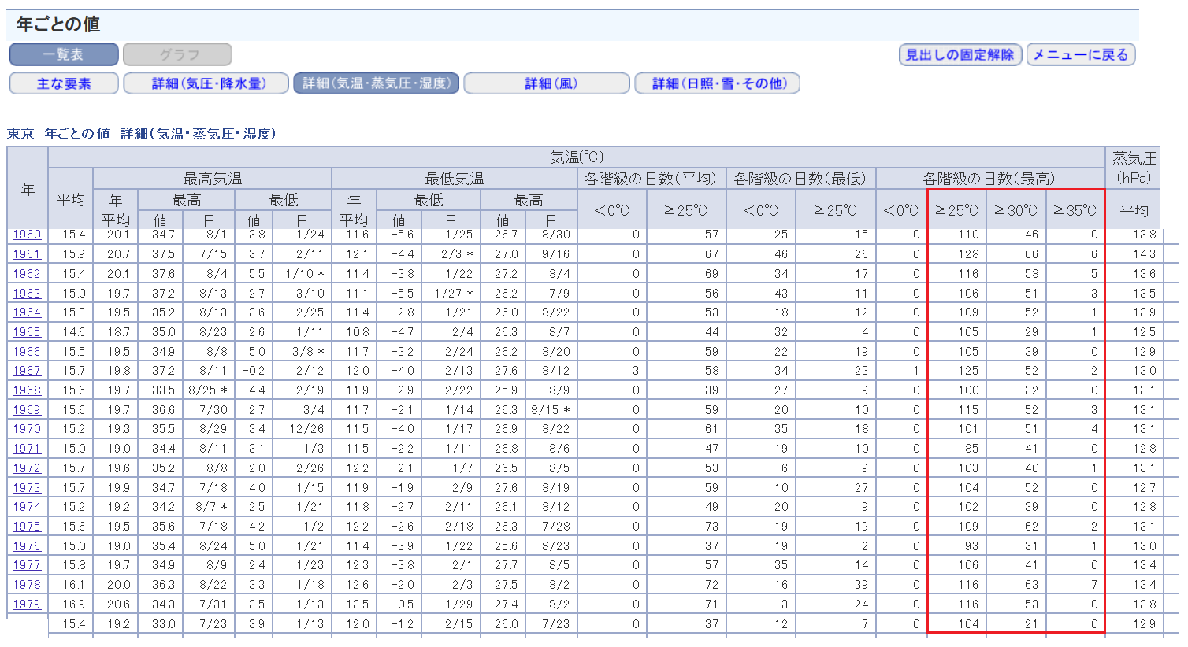Click the 年ごとの値 page heading
The width and height of the screenshot is (1188, 647).
58,24
